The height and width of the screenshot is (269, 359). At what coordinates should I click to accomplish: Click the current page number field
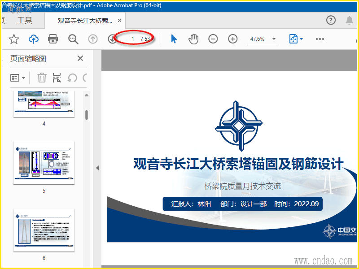click(x=132, y=39)
